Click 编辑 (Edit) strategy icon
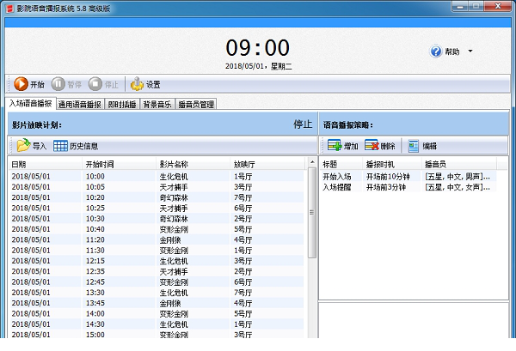Screen dimensions: 516x351 pos(414,146)
